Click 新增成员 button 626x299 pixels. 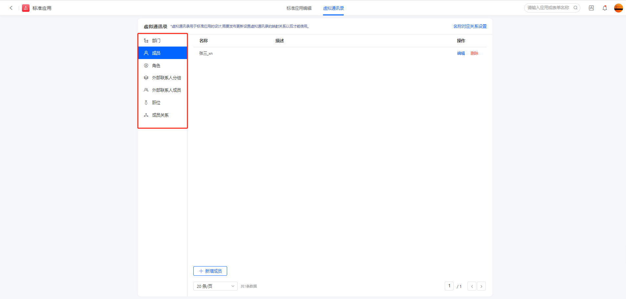(x=210, y=271)
